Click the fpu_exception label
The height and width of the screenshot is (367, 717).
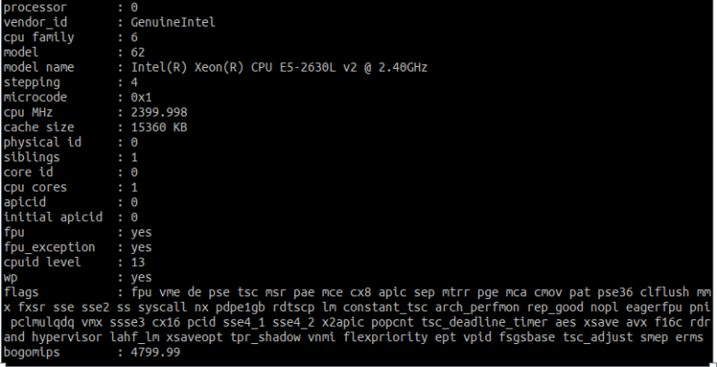tap(49, 247)
